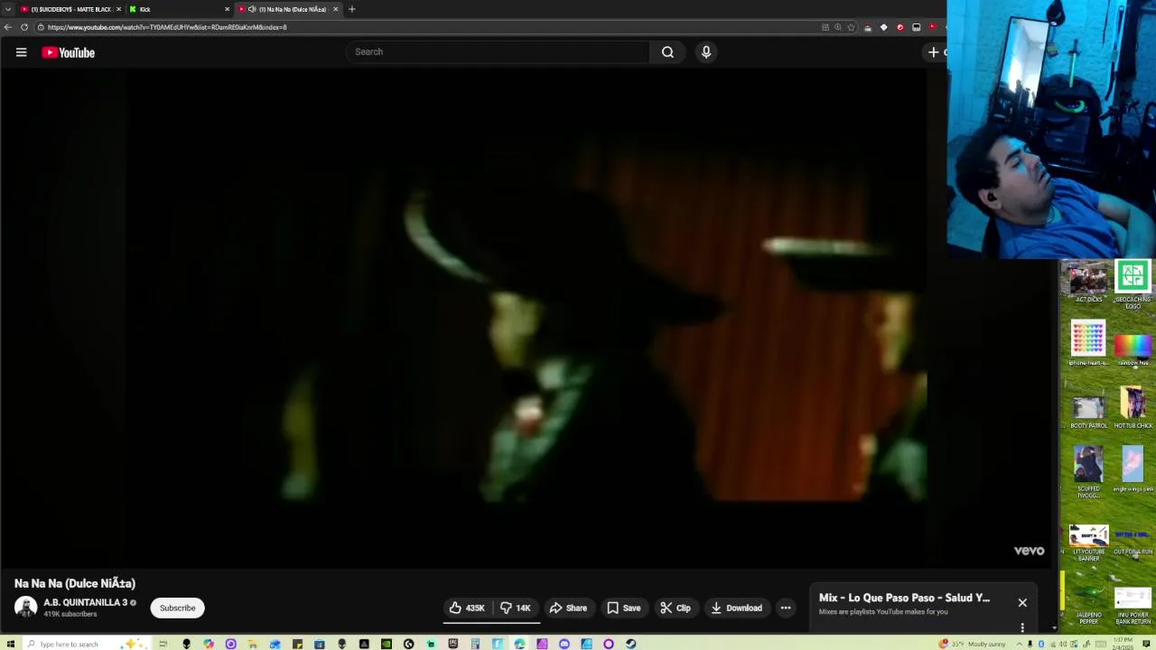Close the Mix playlist panel

point(1022,602)
